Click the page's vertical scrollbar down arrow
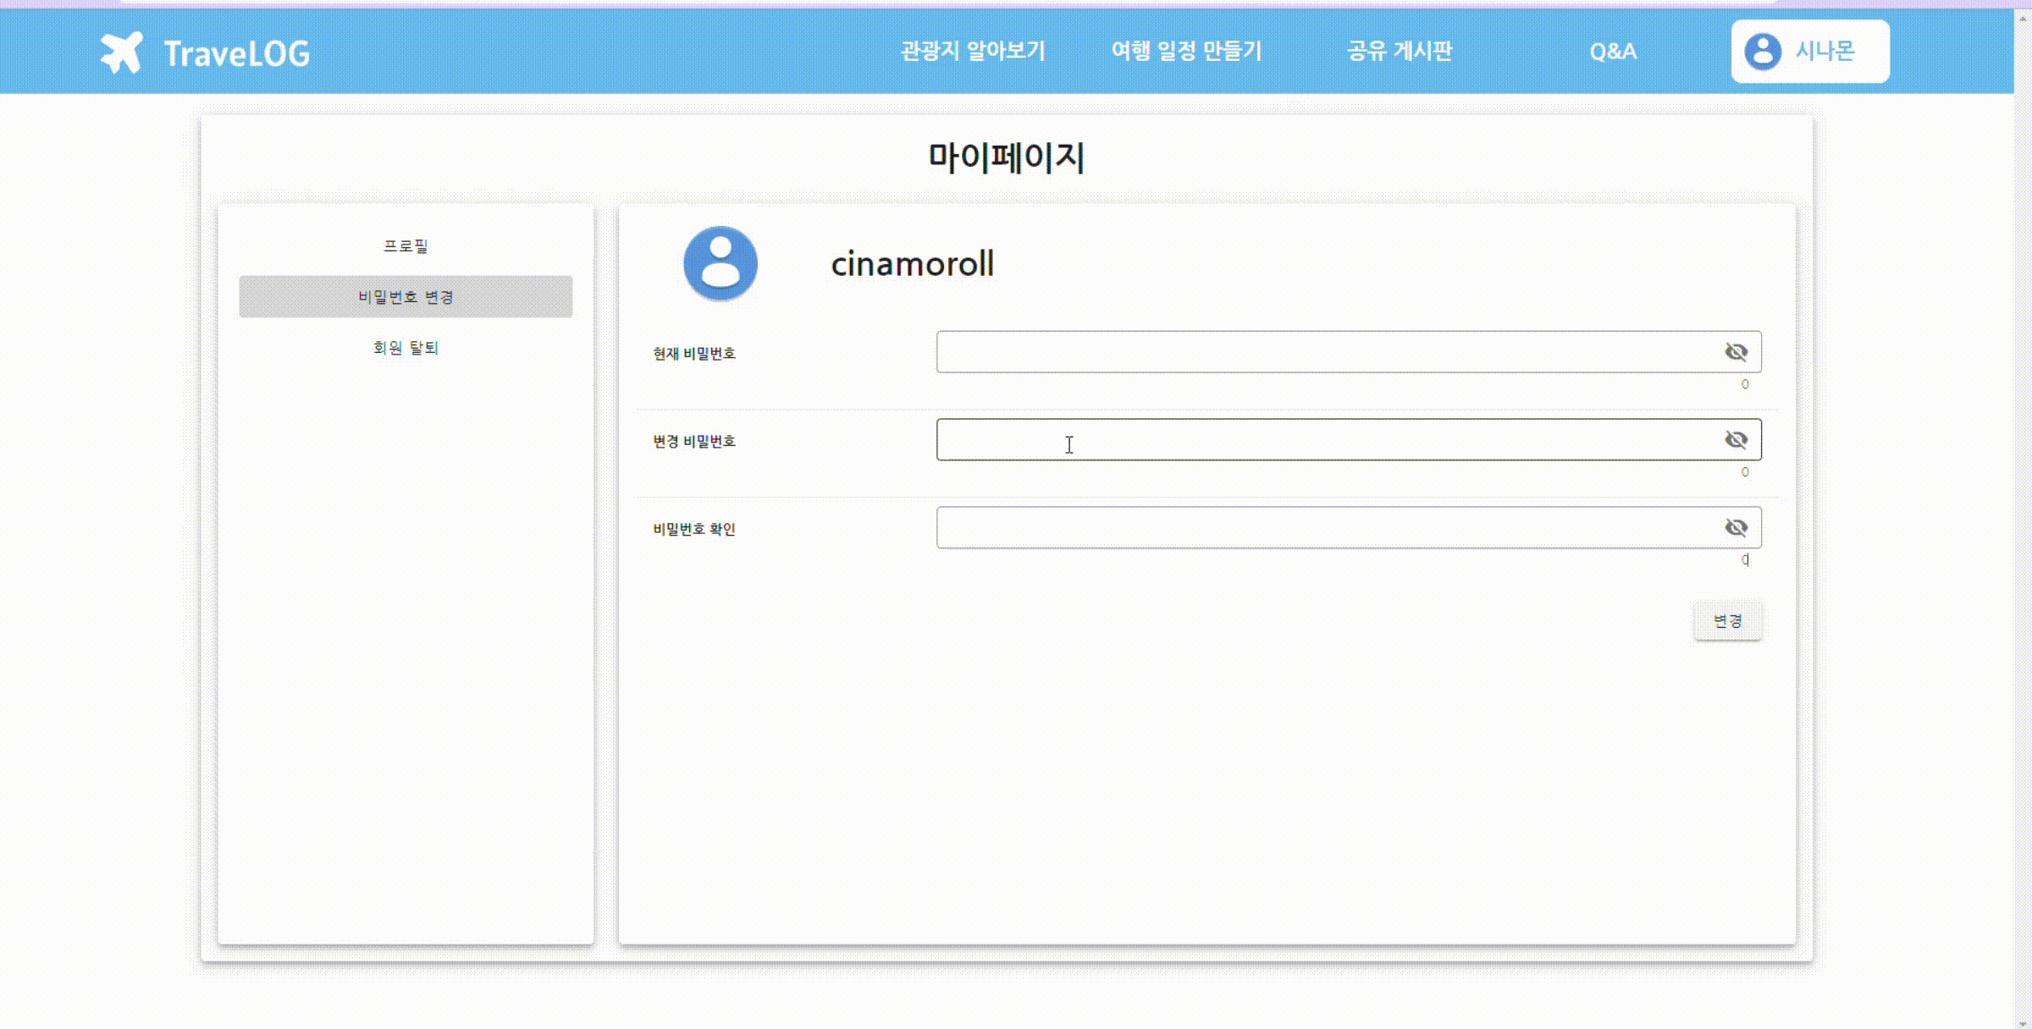Viewport: 2032px width, 1029px height. click(x=2023, y=1022)
